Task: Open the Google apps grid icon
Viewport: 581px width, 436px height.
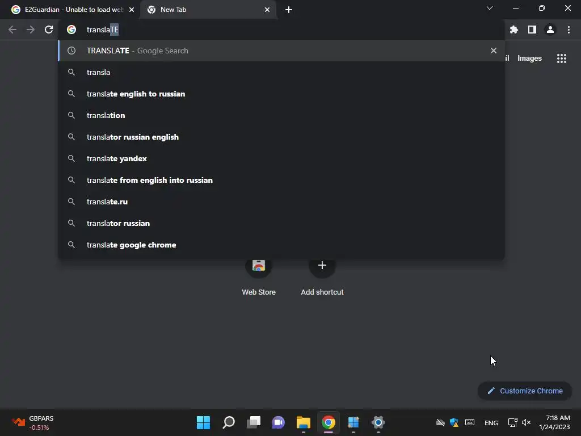Action: tap(561, 58)
